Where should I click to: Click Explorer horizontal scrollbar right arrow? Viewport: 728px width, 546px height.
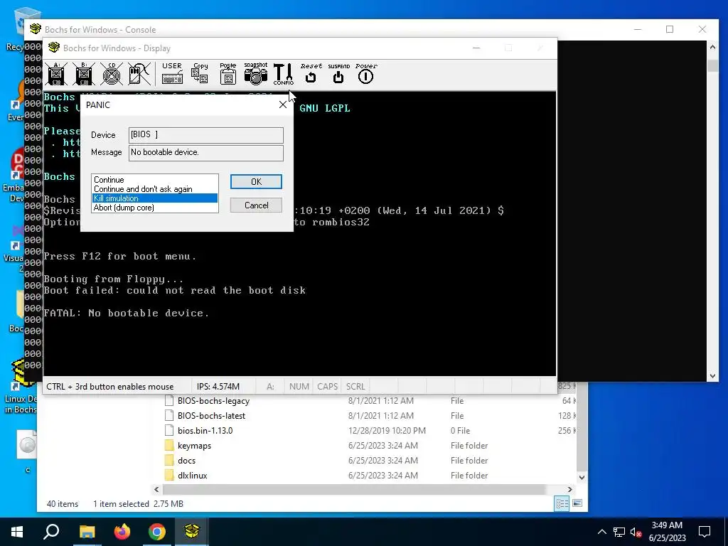pos(569,489)
